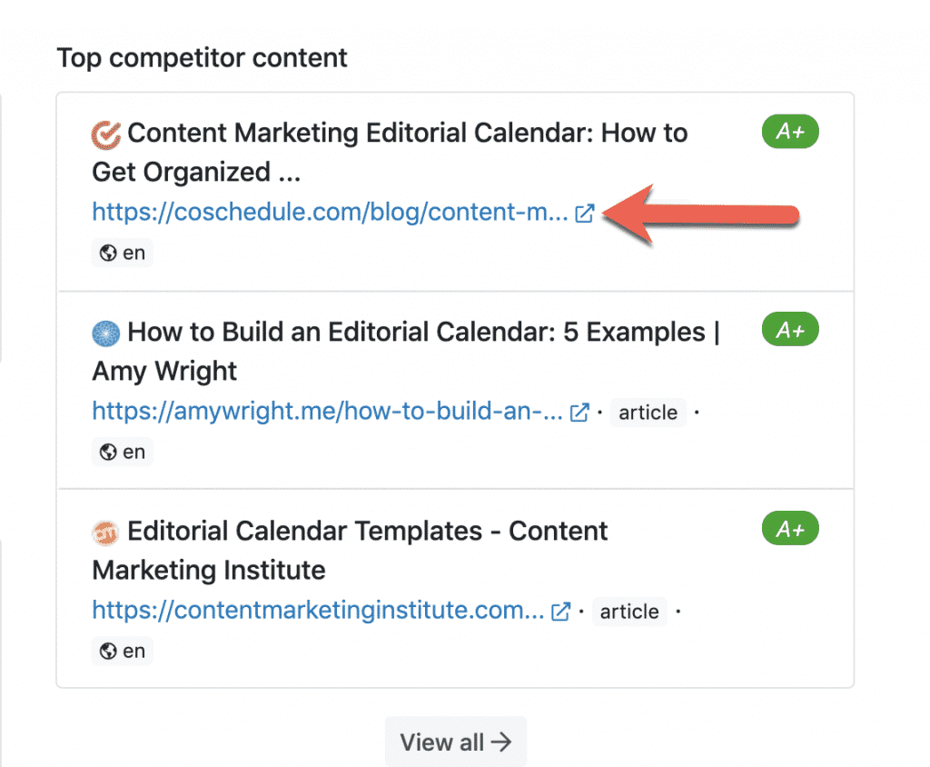Click the View all button
The width and height of the screenshot is (930, 767).
coord(455,742)
